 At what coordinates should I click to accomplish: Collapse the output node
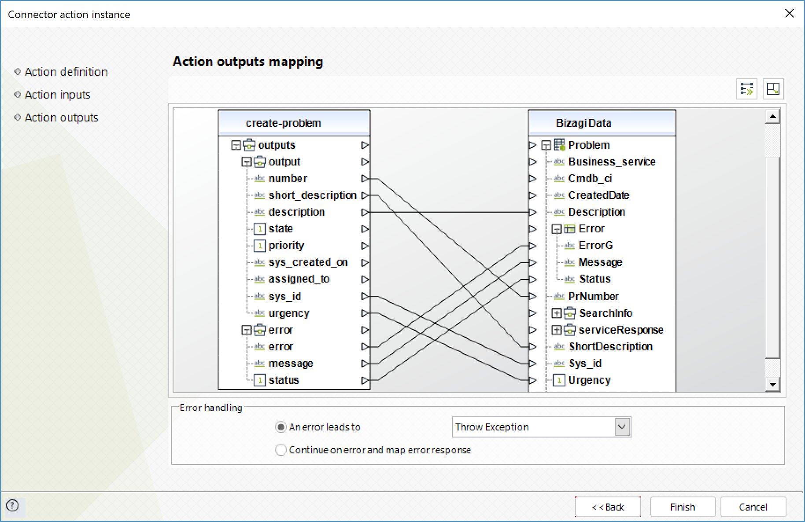(247, 162)
